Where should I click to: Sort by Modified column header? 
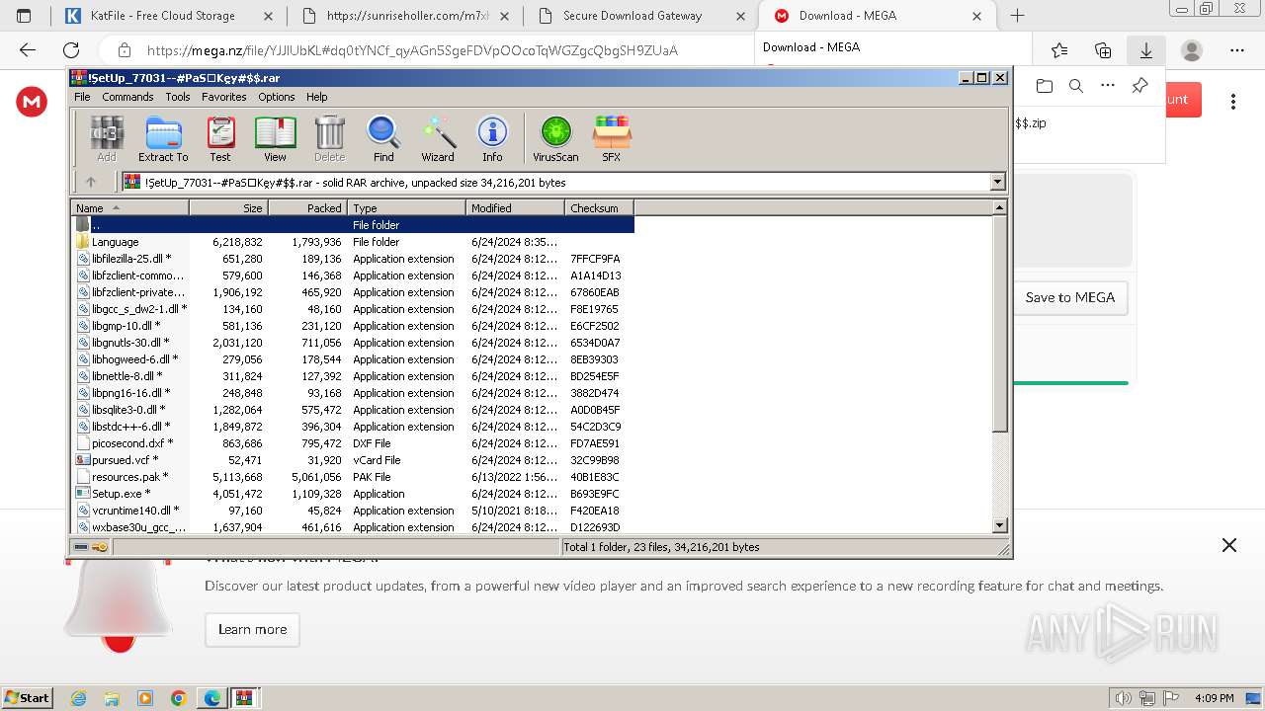coord(515,208)
